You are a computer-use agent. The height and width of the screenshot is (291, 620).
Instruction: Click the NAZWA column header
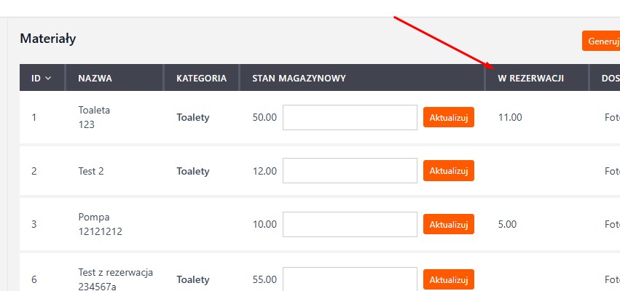coord(95,78)
